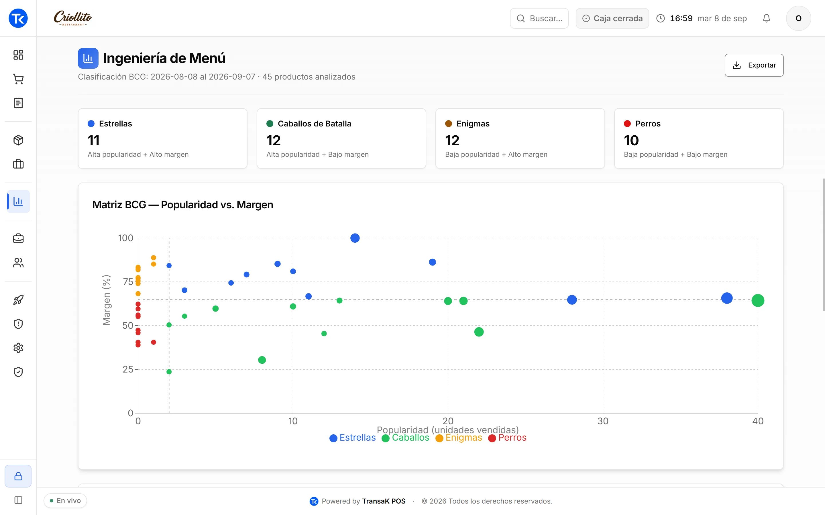The width and height of the screenshot is (825, 515).
Task: Select the Enigmas summary card
Action: click(x=520, y=138)
